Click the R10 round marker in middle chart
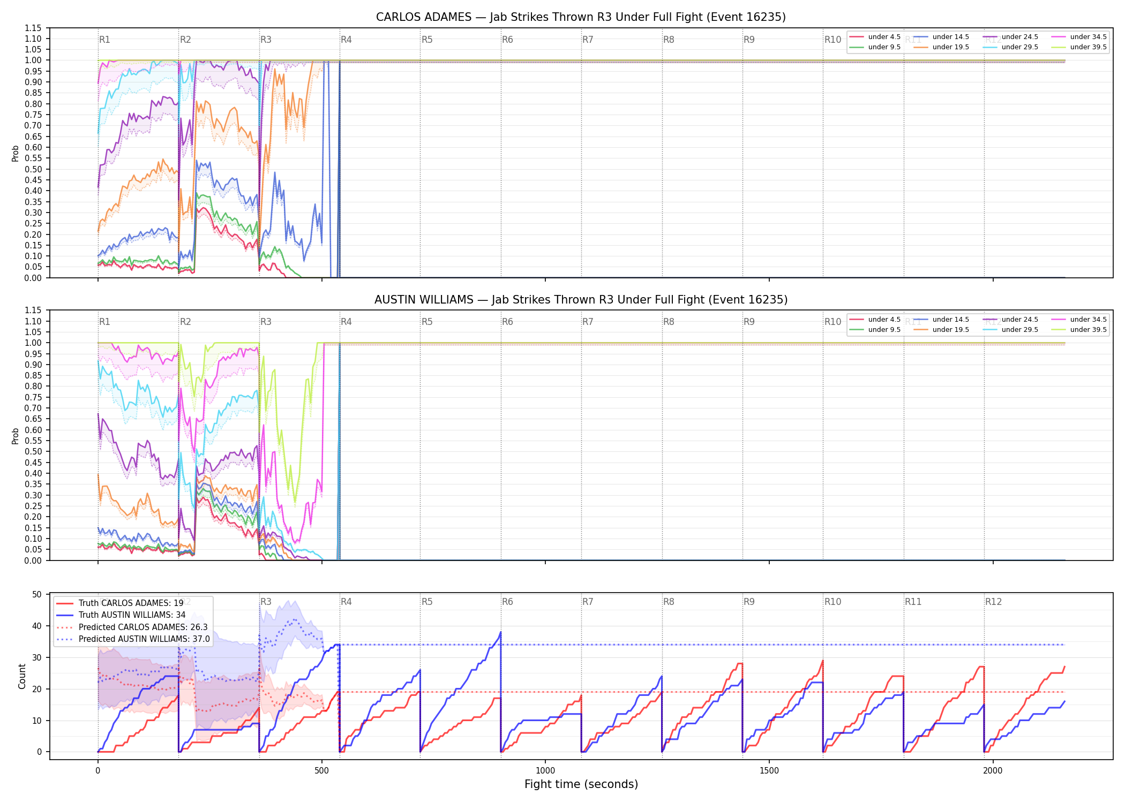 pos(832,322)
